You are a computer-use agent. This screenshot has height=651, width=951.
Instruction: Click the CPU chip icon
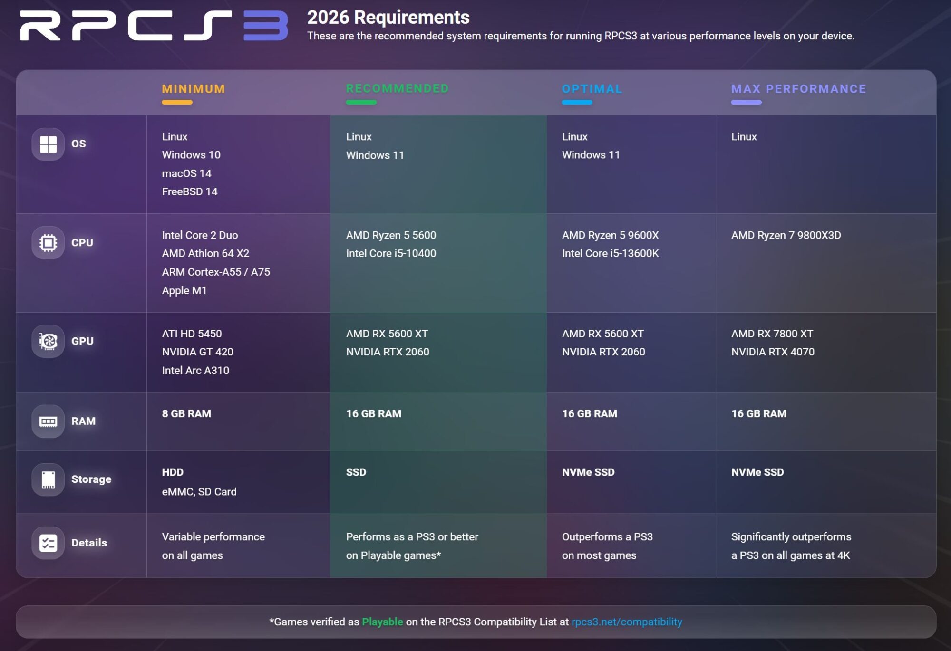tap(48, 243)
